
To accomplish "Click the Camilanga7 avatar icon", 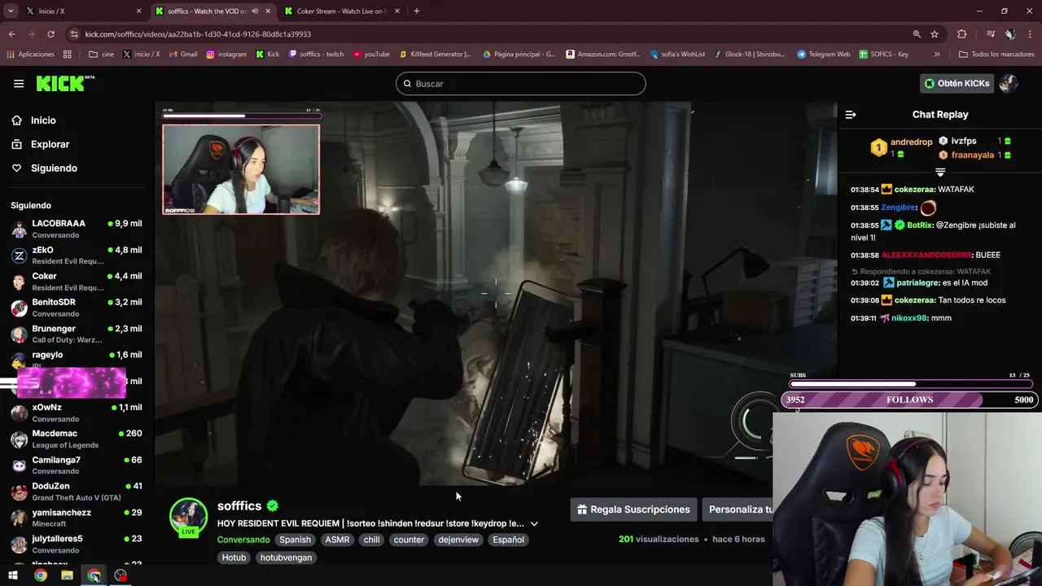I will 19,466.
